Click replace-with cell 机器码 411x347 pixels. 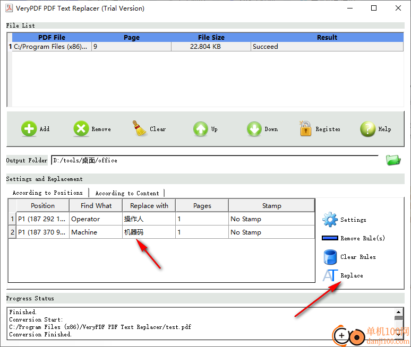coord(149,232)
